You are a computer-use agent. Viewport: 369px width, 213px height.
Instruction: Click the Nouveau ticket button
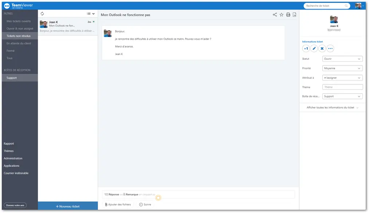pos(68,206)
